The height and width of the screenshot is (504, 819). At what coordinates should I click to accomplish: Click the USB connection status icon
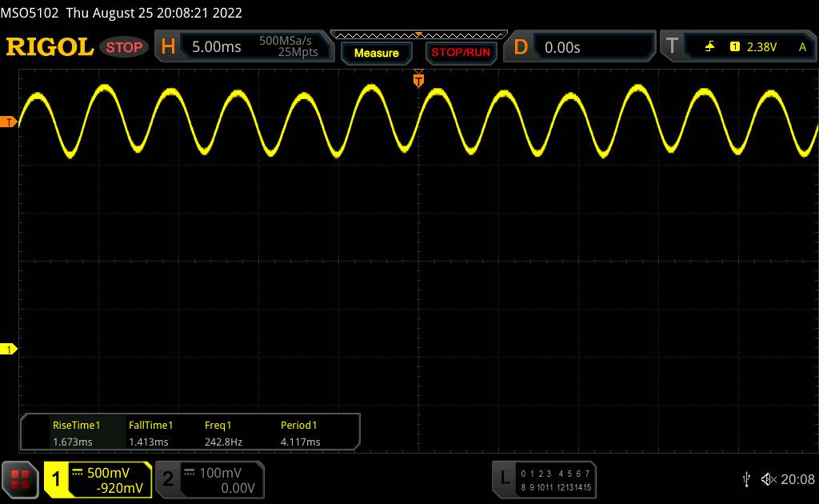click(746, 478)
